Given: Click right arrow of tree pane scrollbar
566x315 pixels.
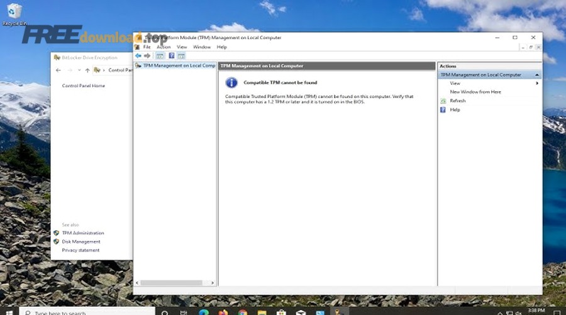Looking at the screenshot, I should [x=213, y=283].
